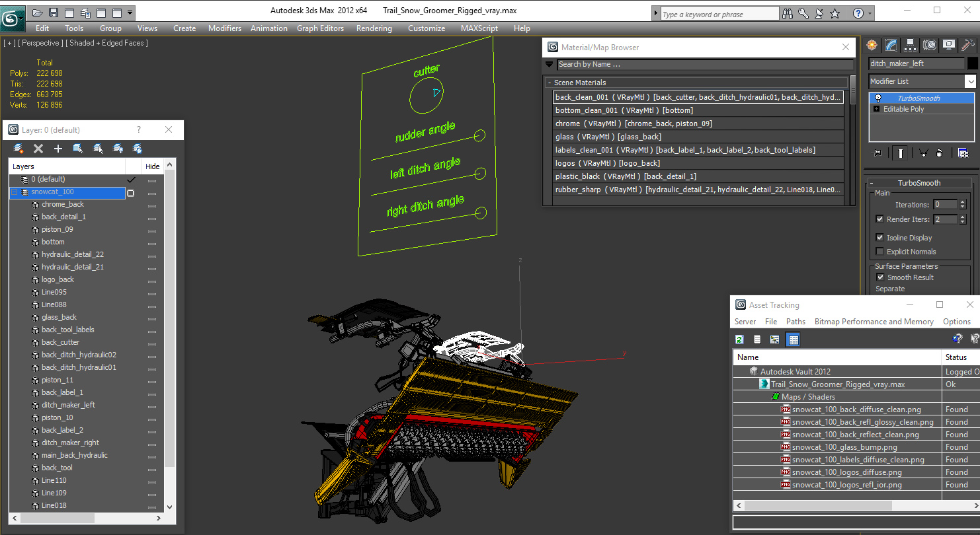The height and width of the screenshot is (535, 980).
Task: Collapse Scene Materials group
Action: 549,83
